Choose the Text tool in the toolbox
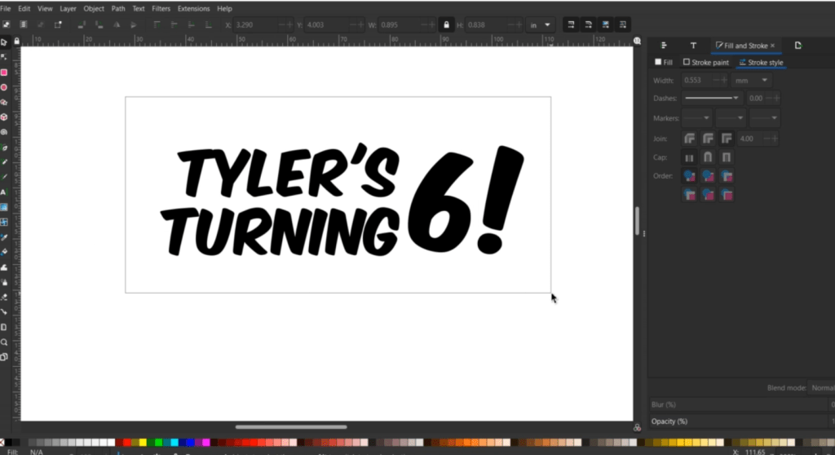 [4, 192]
